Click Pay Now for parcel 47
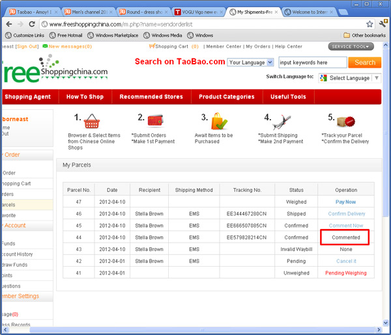The width and height of the screenshot is (391, 335). point(345,202)
